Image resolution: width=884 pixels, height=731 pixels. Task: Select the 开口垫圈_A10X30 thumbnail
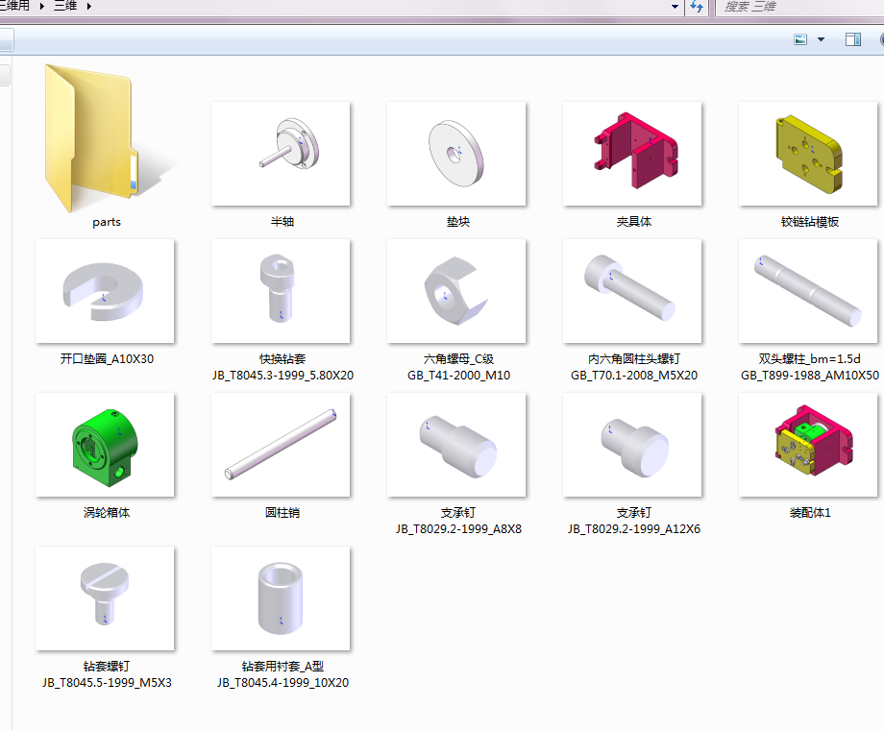pyautogui.click(x=105, y=291)
